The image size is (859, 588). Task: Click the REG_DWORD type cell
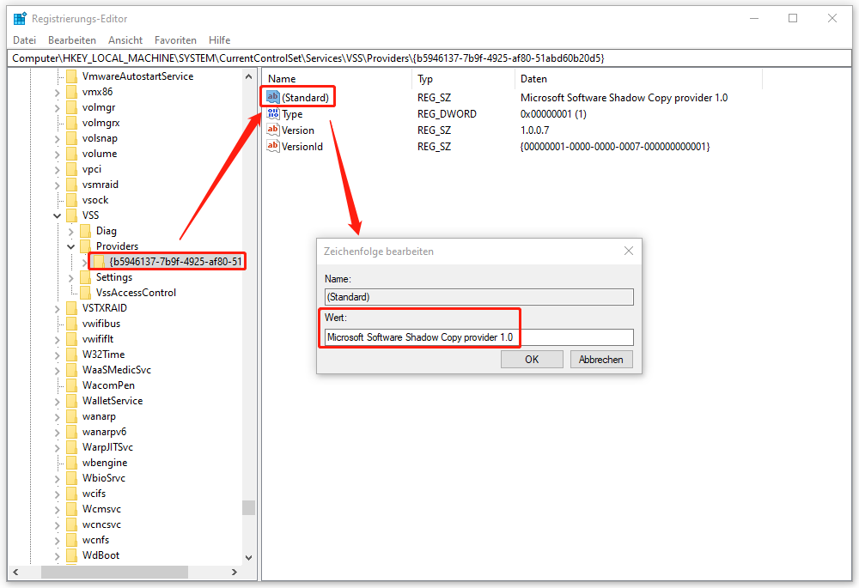[447, 114]
